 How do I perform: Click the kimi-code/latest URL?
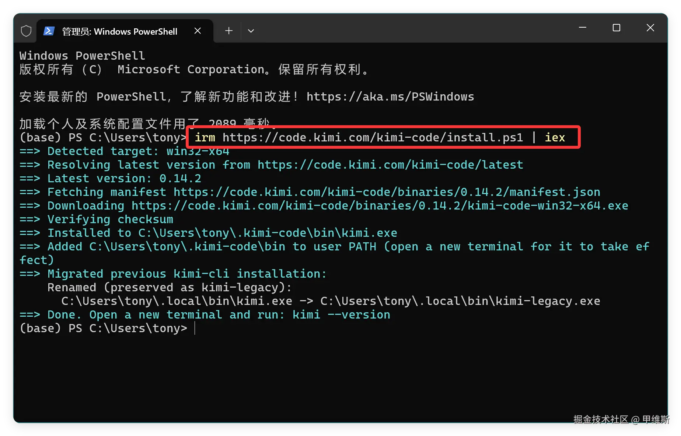[390, 165]
